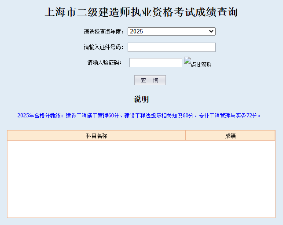
Task: Click the broken captcha image icon
Action: pyautogui.click(x=187, y=61)
